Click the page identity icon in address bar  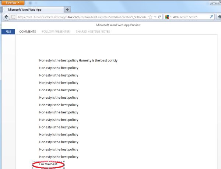point(13,17)
